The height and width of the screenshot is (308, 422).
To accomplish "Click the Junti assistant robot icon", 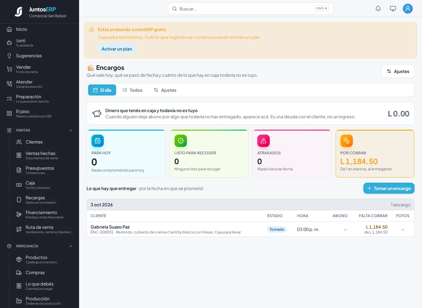I will point(9,43).
